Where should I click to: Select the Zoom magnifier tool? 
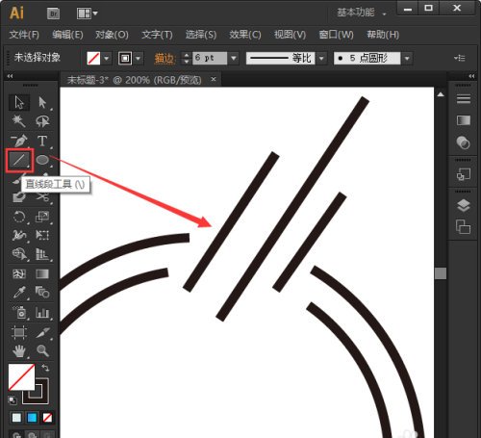click(x=42, y=350)
